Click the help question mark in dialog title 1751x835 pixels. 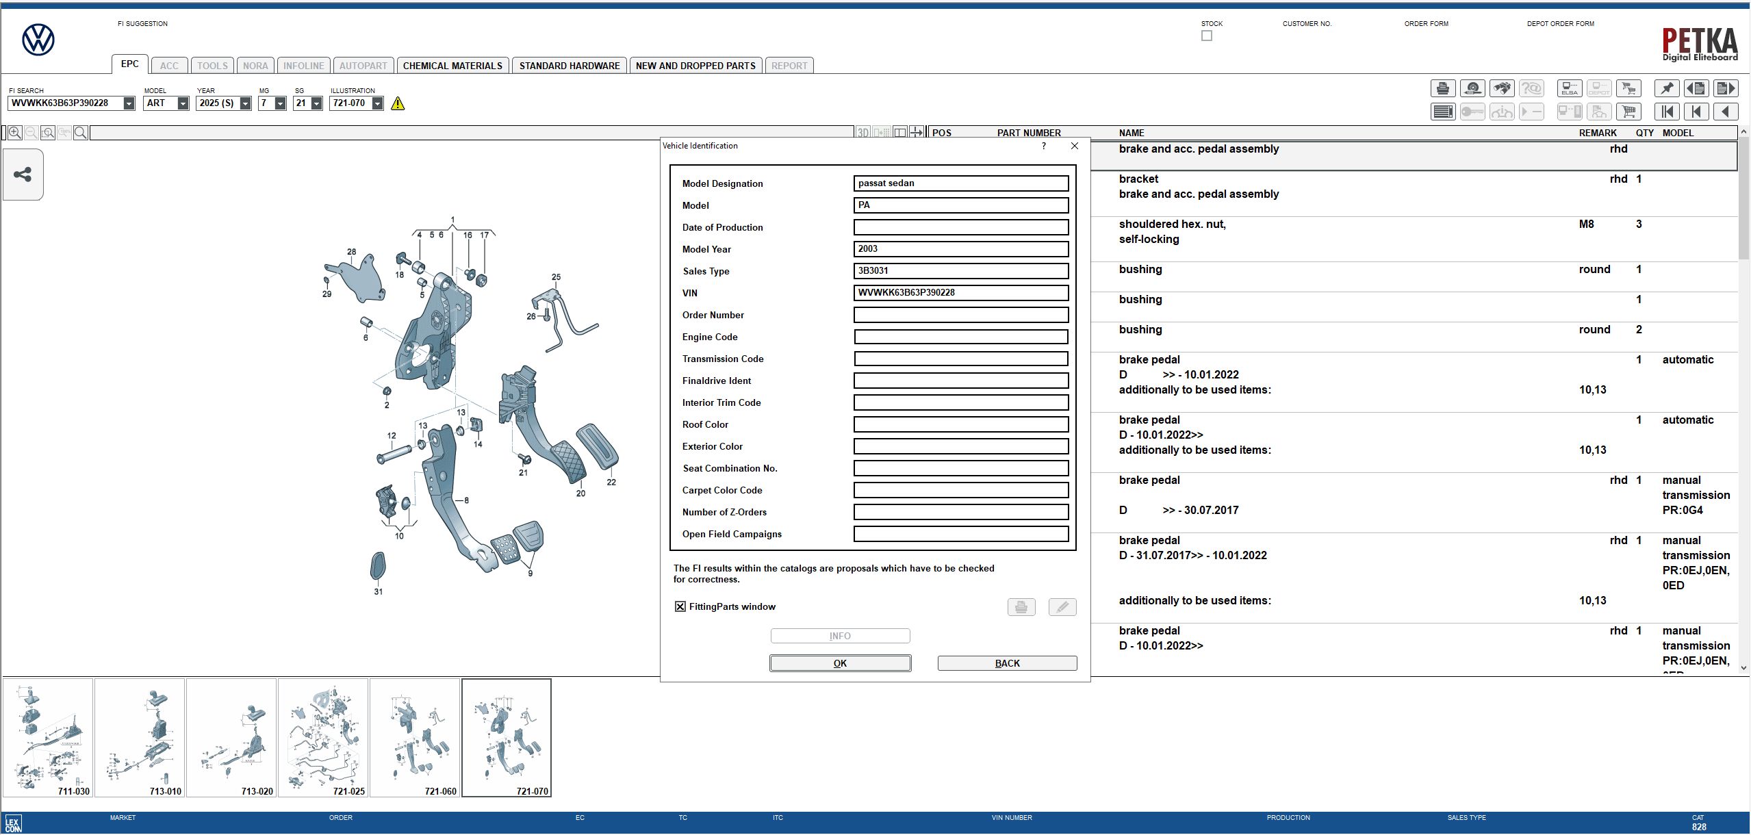click(x=1043, y=146)
